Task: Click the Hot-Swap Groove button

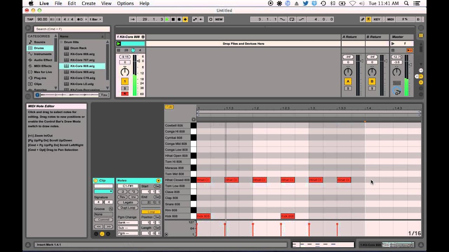Action: click(x=111, y=209)
